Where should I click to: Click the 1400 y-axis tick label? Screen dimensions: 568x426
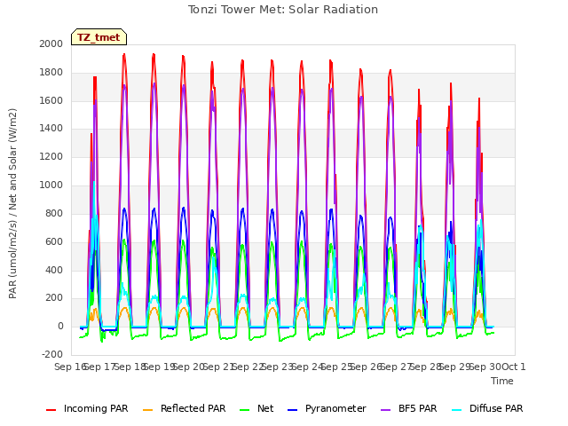[51, 128]
